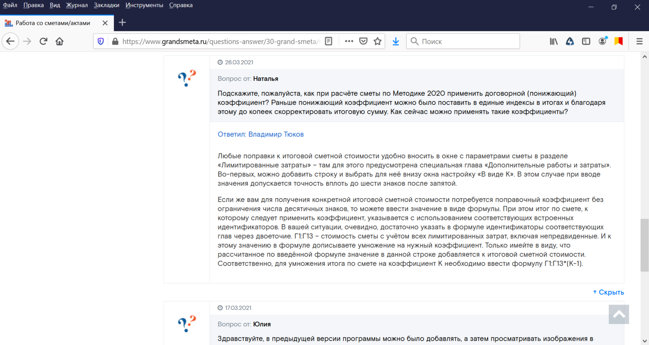649x345 pixels.
Task: Open the browser library panel
Action: point(554,41)
